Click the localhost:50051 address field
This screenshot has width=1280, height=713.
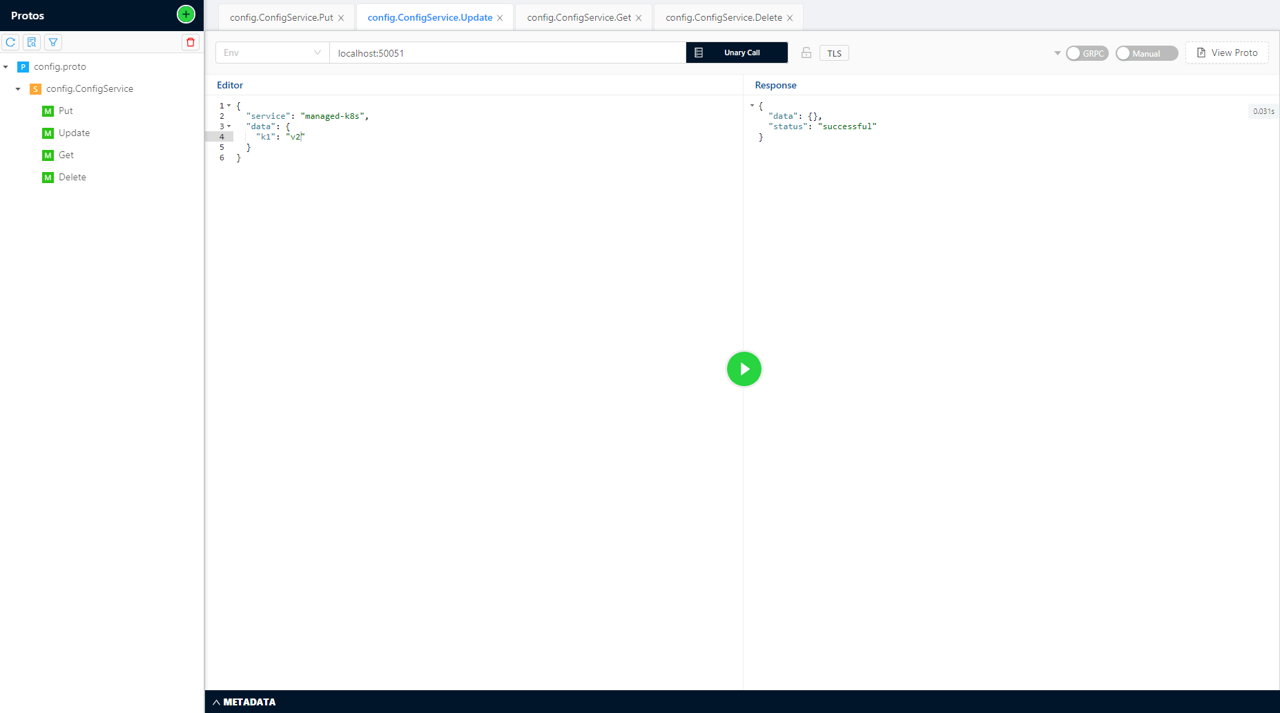tap(507, 53)
